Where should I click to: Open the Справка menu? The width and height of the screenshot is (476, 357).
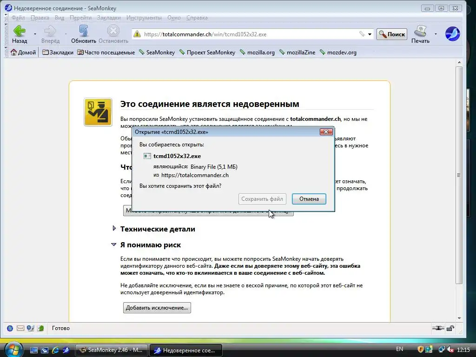coord(197,18)
